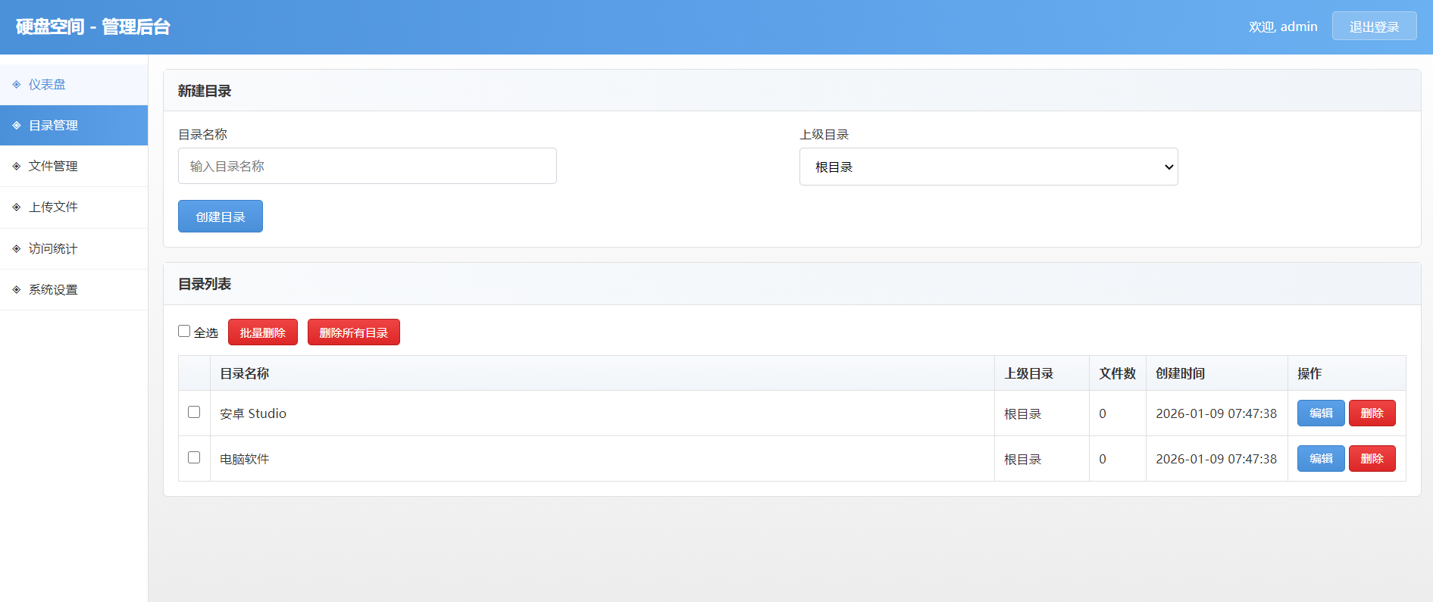Open the 仪表盘 sidebar menu item
The width and height of the screenshot is (1433, 602).
[47, 85]
